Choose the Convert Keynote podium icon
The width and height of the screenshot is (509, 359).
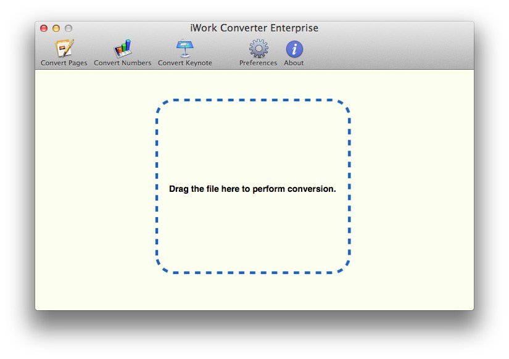click(184, 48)
